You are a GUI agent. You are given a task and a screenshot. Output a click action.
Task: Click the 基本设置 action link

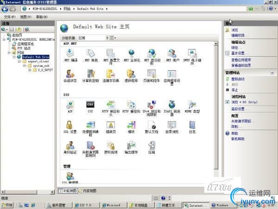(x=240, y=53)
